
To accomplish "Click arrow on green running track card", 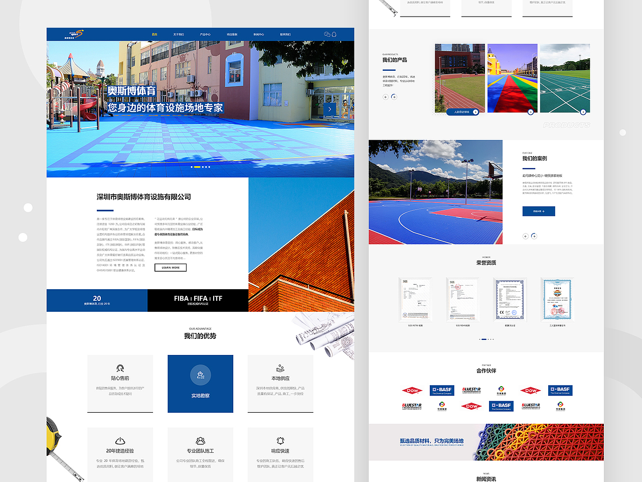I will click(583, 112).
